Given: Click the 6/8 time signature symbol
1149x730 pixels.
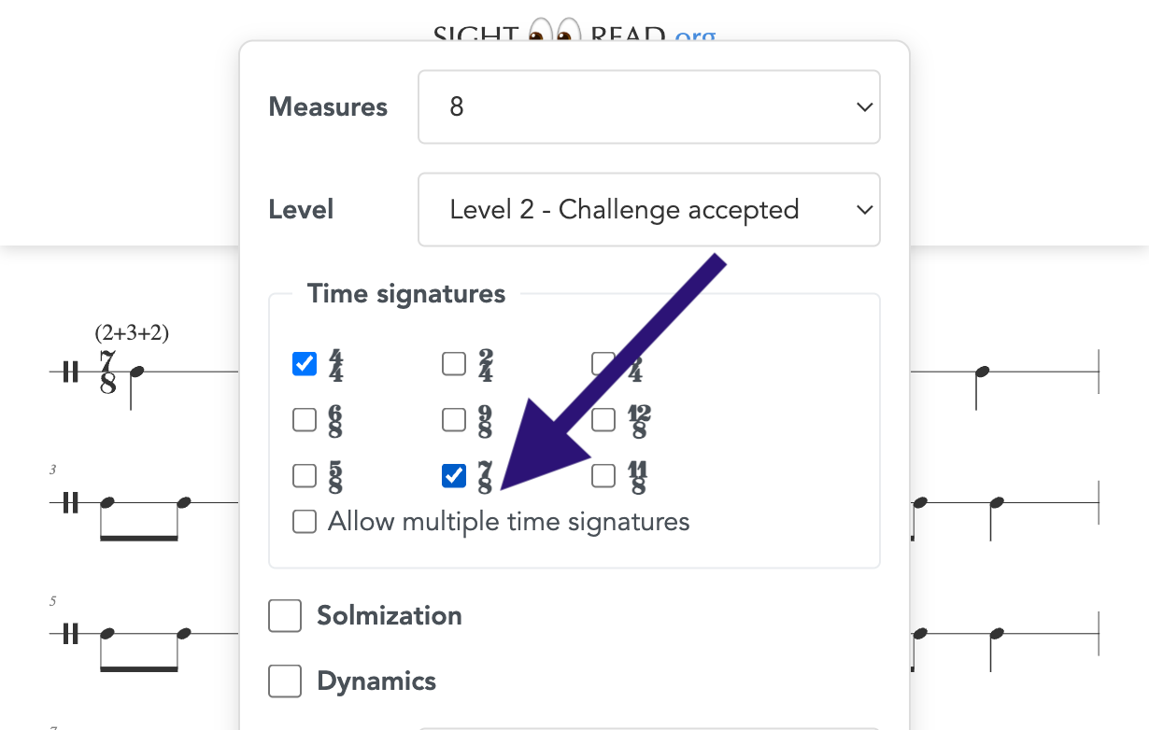Looking at the screenshot, I should [334, 420].
